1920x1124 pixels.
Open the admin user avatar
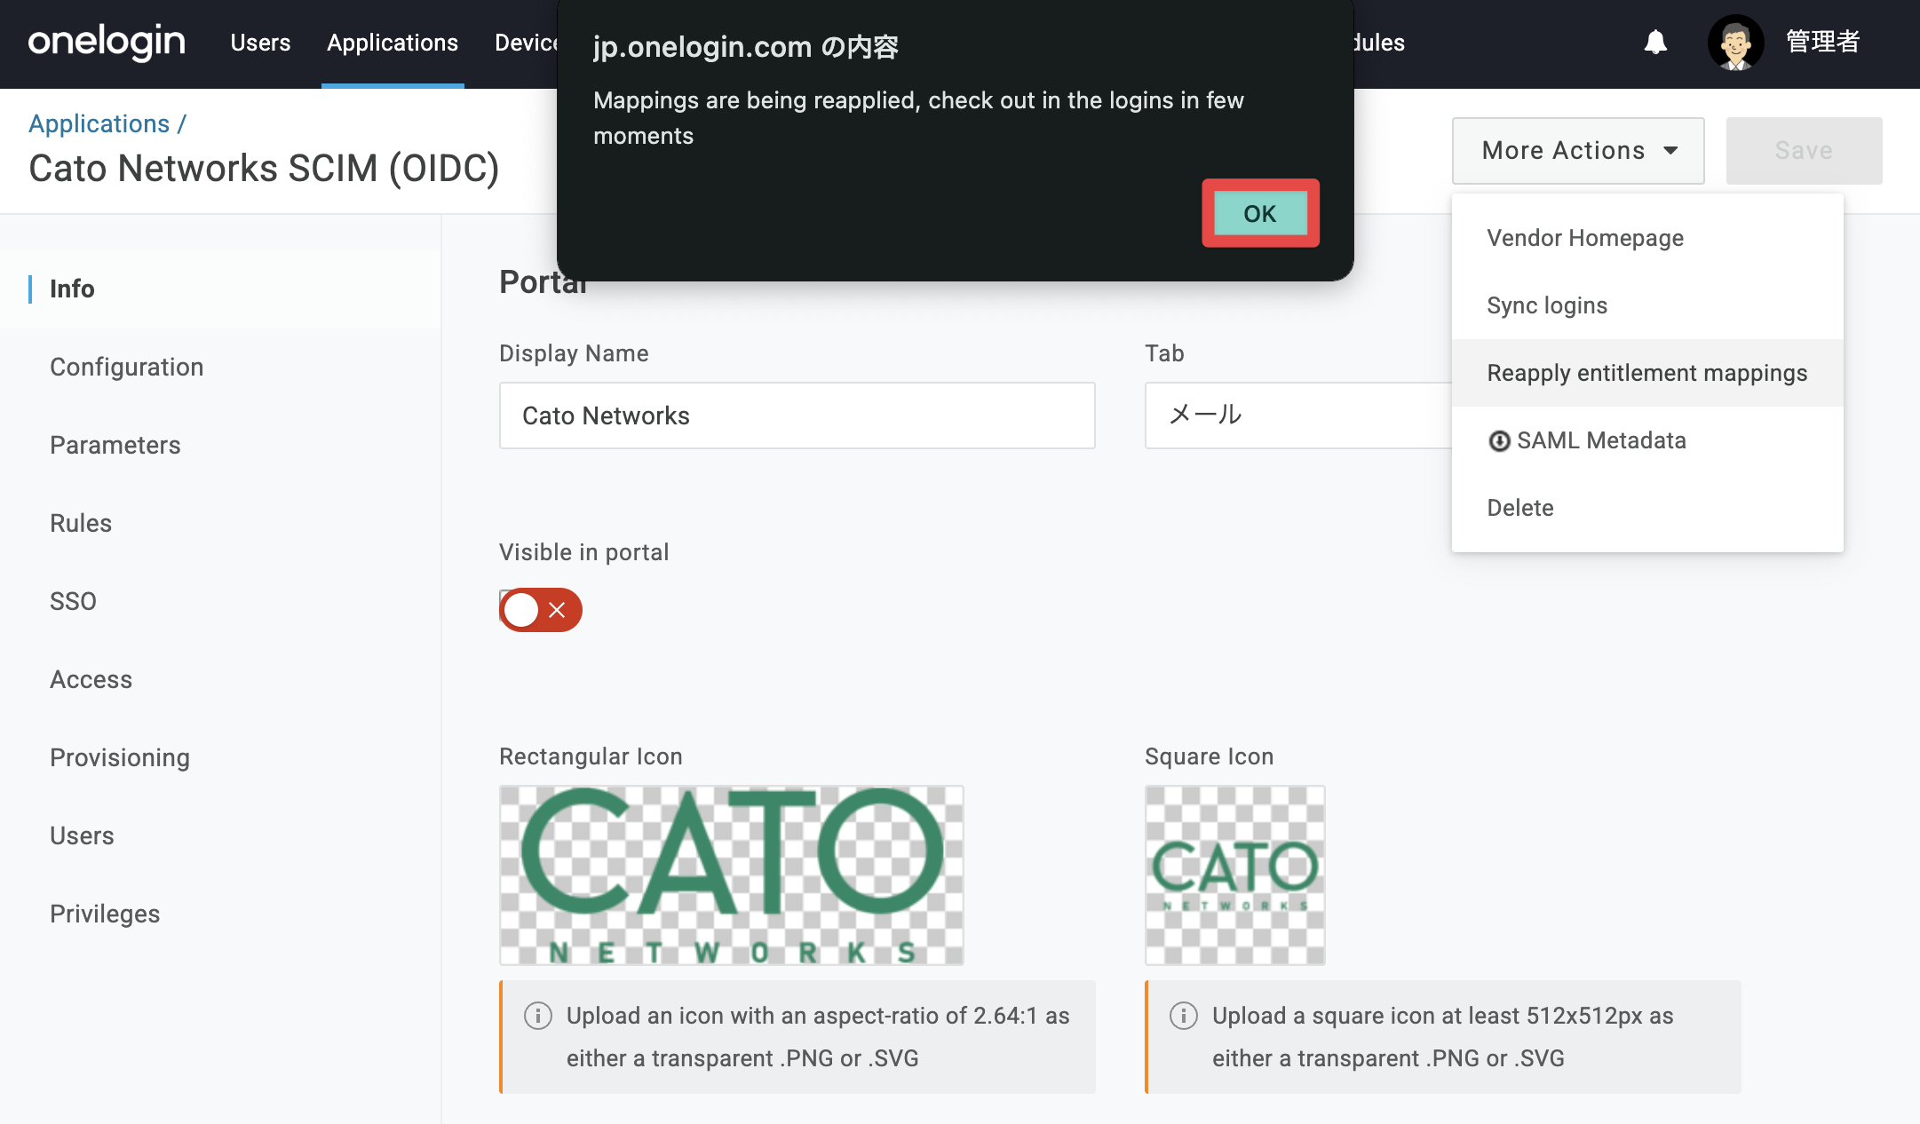click(1735, 42)
